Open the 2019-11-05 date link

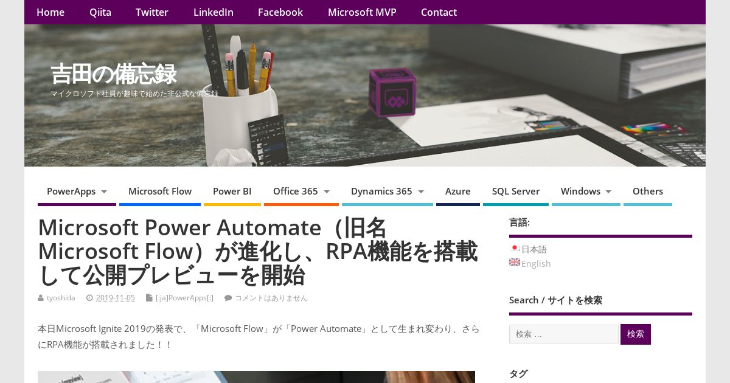click(115, 298)
